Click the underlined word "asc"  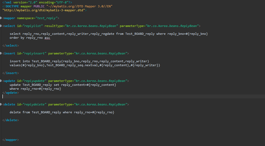tap(47, 38)
